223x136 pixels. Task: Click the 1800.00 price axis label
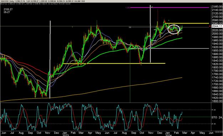point(217,67)
